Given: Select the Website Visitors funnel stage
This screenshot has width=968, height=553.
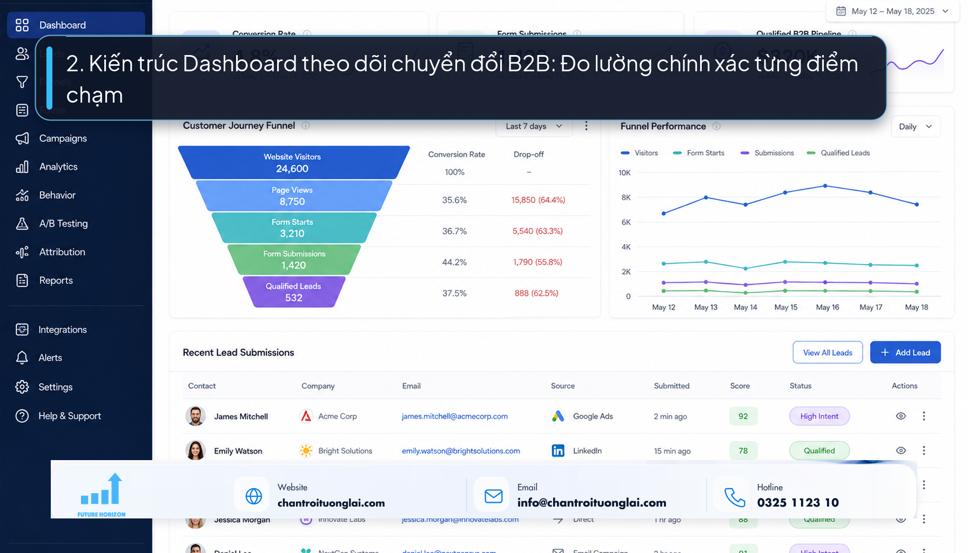Looking at the screenshot, I should tap(294, 163).
